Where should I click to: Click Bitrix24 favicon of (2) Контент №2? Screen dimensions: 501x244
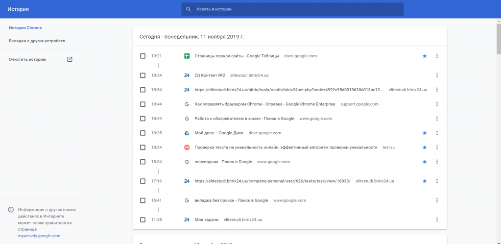coord(187,75)
